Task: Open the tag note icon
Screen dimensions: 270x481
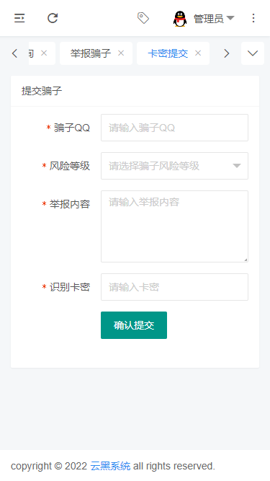Action: [143, 18]
